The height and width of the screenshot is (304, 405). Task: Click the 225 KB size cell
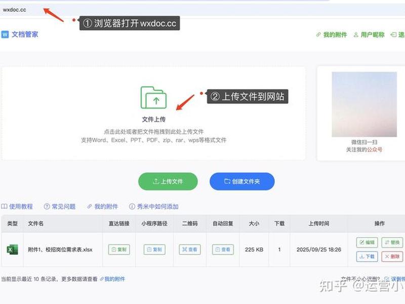[x=254, y=250]
